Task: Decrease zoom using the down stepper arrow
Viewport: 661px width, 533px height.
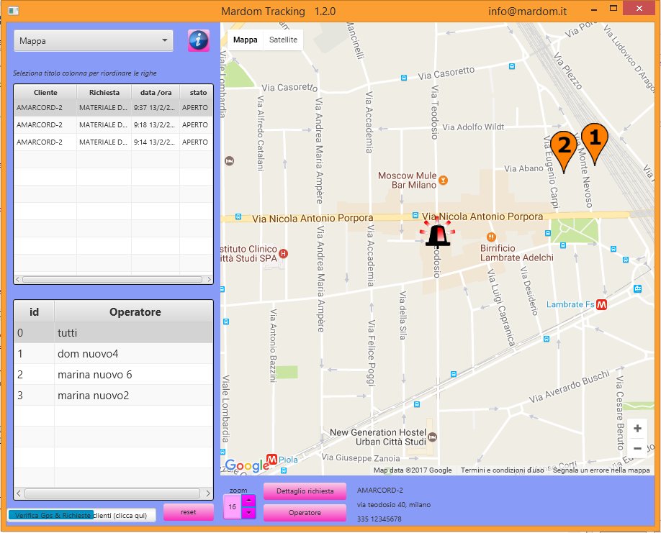Action: [x=248, y=512]
